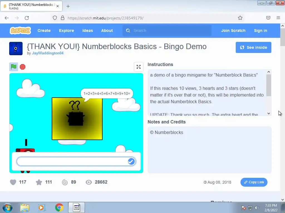Screen dimensions: 285x213
Task: Click the '117' loves count
Action: [x=23, y=182]
